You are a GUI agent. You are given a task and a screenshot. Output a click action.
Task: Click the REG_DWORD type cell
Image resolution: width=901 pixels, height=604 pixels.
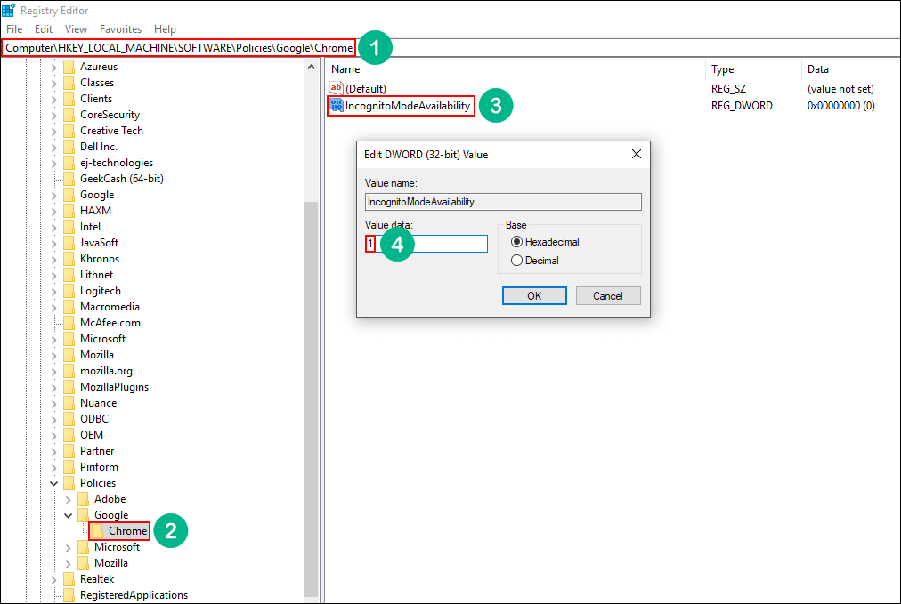tap(742, 106)
